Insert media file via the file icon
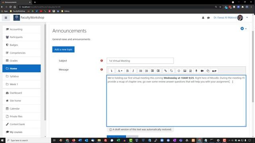 pyautogui.click(x=190, y=71)
